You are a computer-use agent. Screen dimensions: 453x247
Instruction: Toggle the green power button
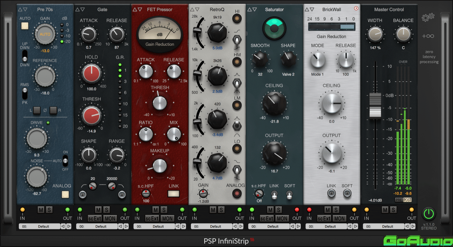click(429, 214)
